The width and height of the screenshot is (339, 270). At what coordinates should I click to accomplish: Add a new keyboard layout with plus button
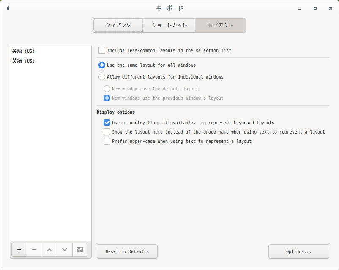point(19,250)
